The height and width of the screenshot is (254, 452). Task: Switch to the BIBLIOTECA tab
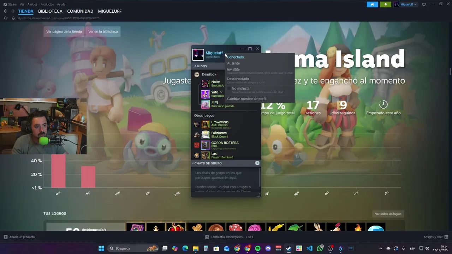coord(50,11)
